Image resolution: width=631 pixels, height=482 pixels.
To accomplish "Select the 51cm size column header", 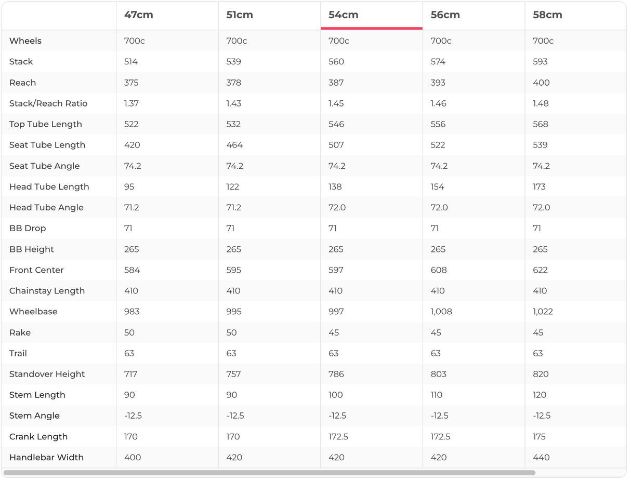I will click(x=240, y=15).
